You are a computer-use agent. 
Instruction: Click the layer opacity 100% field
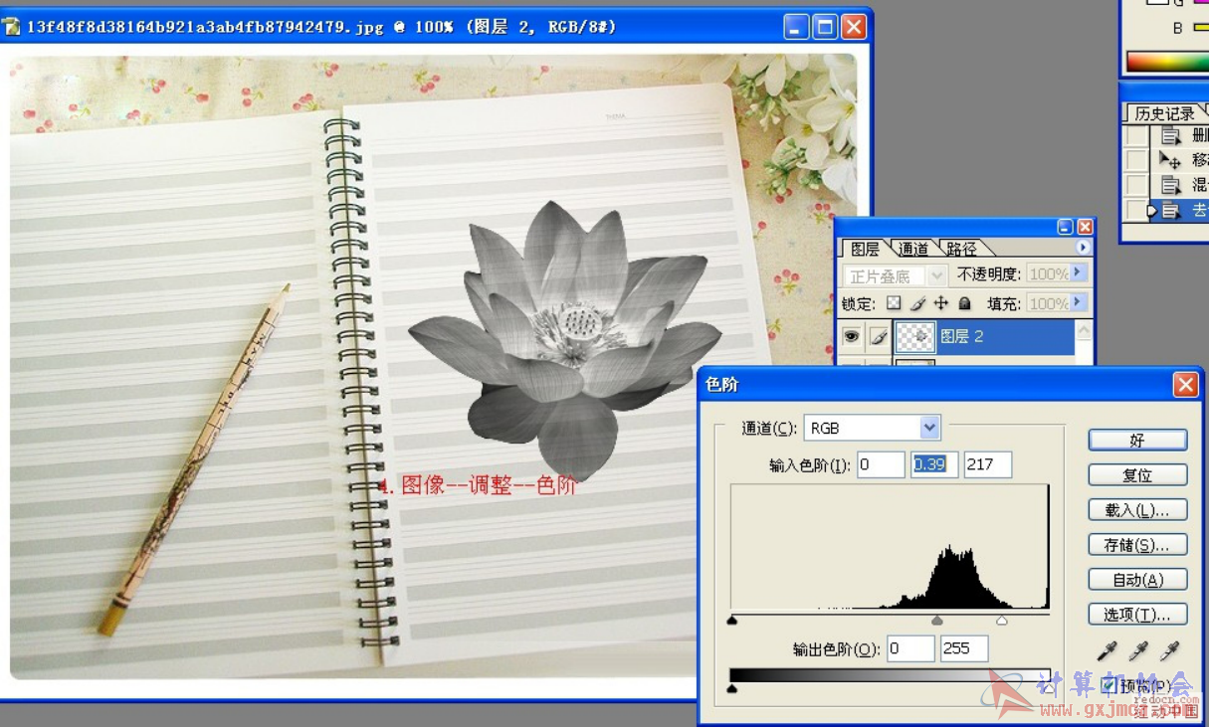point(1048,273)
